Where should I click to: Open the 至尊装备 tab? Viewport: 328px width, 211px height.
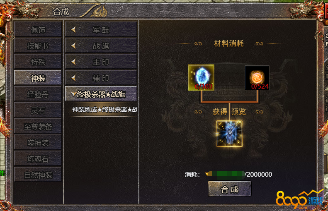click(x=38, y=127)
